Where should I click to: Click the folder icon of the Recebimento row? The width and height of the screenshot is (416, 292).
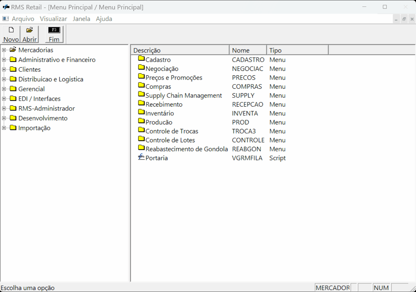pos(141,103)
